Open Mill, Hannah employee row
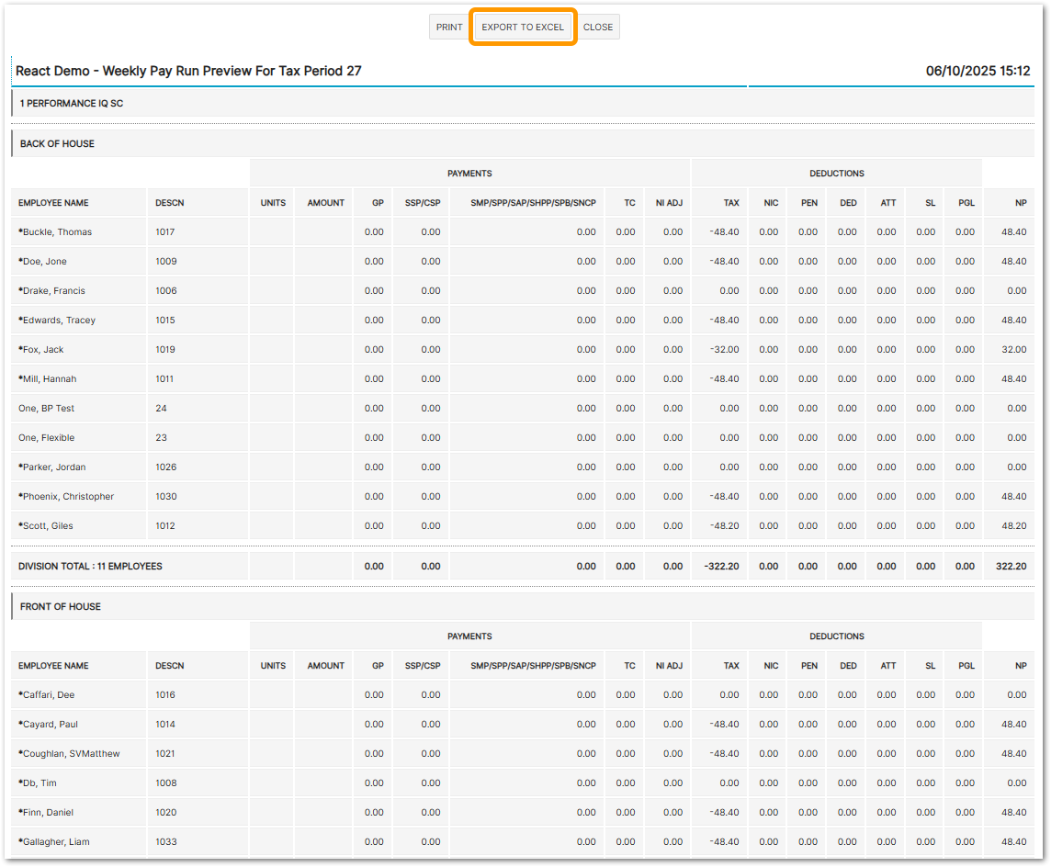 pos(50,379)
